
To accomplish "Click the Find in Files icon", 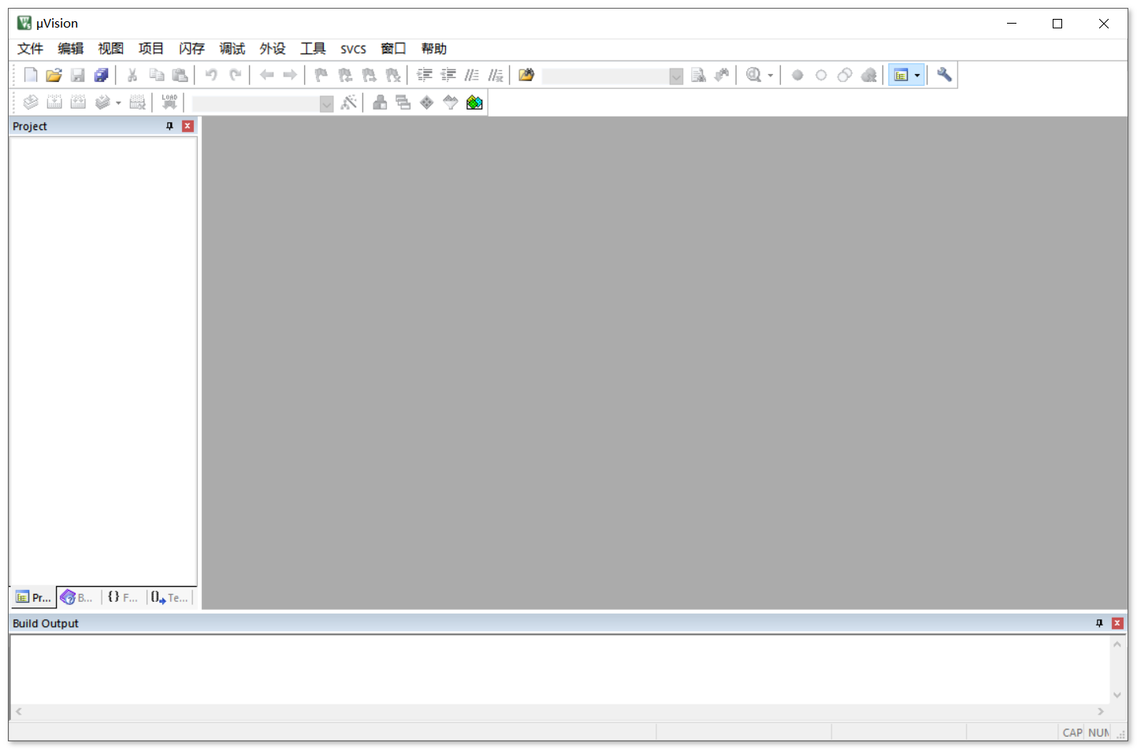I will [x=526, y=75].
